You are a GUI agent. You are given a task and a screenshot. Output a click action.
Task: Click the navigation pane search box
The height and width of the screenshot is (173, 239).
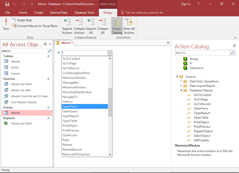click(25, 51)
